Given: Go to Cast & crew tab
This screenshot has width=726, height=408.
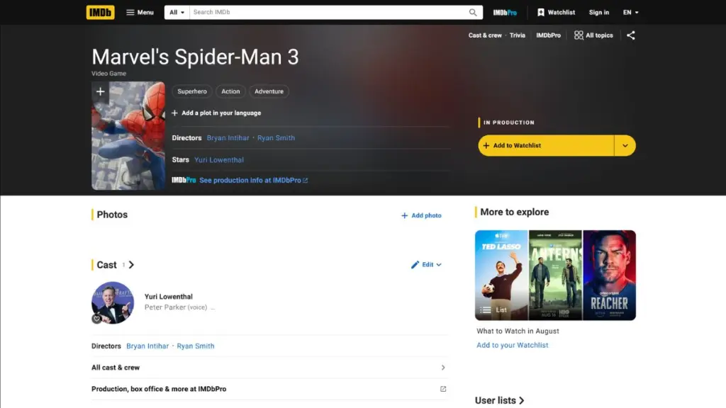Looking at the screenshot, I should 485,35.
